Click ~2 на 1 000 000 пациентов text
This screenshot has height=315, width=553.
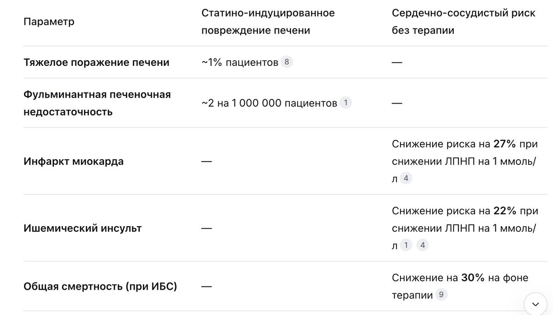[x=269, y=103]
